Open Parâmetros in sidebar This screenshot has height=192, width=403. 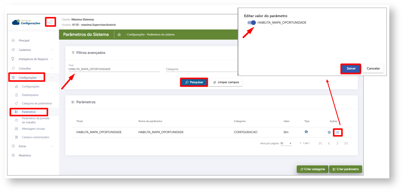click(29, 112)
